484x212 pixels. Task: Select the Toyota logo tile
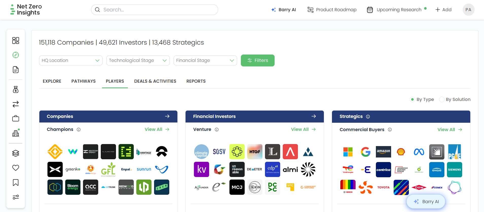[x=383, y=187]
